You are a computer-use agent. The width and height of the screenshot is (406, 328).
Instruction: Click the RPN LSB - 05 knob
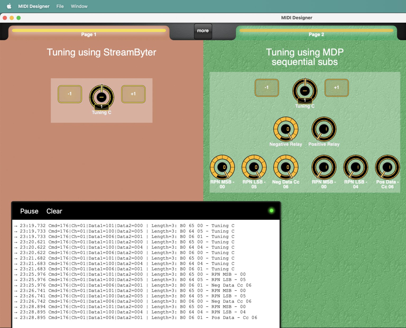click(254, 167)
